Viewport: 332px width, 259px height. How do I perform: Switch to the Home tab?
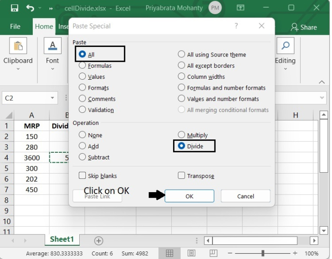44,27
